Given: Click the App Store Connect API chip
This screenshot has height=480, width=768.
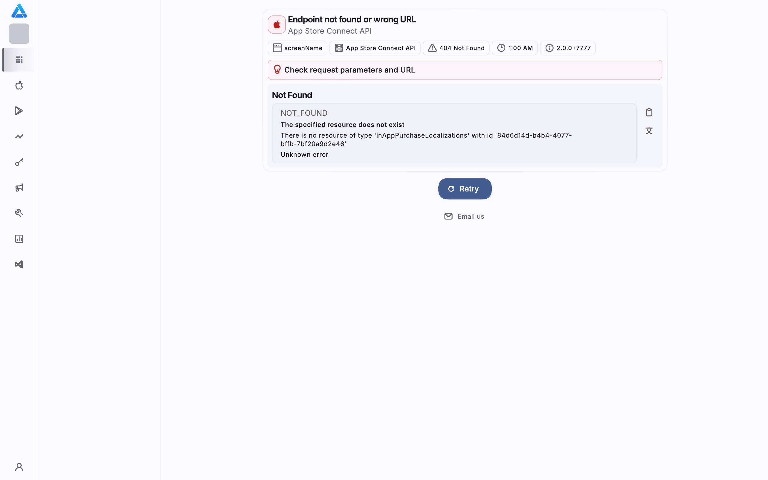Looking at the screenshot, I should (x=375, y=48).
